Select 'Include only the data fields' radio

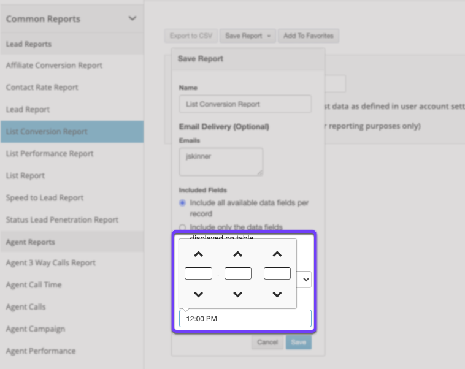point(182,227)
